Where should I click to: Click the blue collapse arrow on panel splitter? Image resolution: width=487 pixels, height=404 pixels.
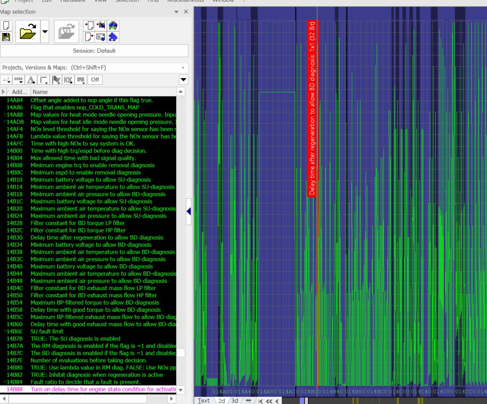[x=188, y=211]
